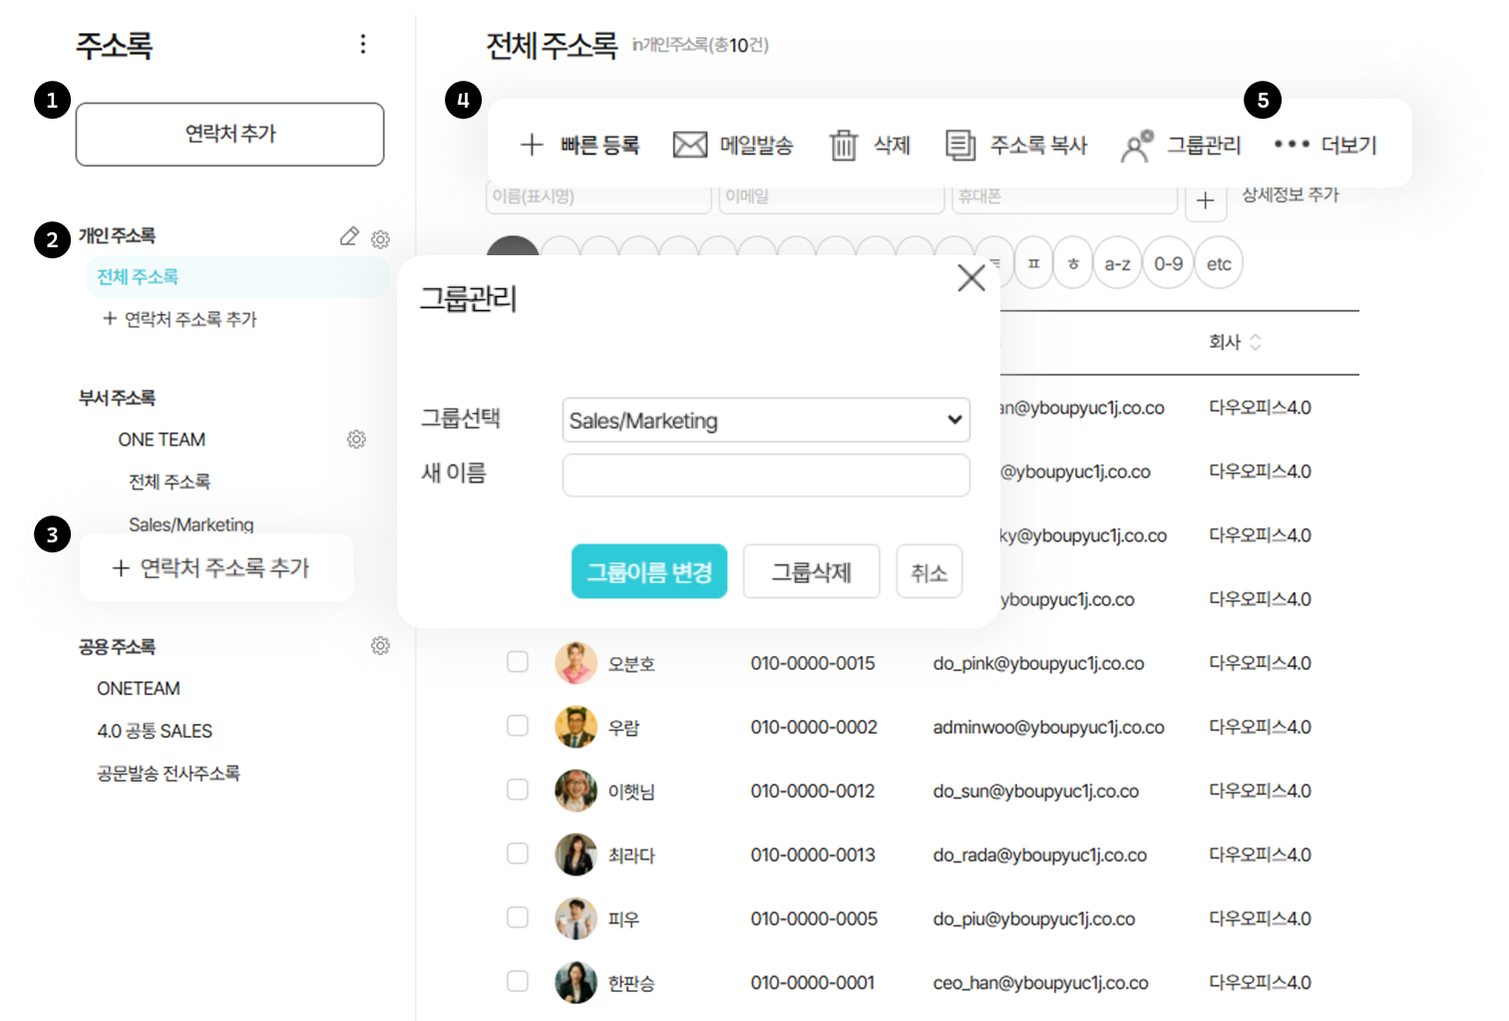The image size is (1509, 1021).
Task: Click the three-dot menu beside 주소록 title
Action: tap(362, 44)
